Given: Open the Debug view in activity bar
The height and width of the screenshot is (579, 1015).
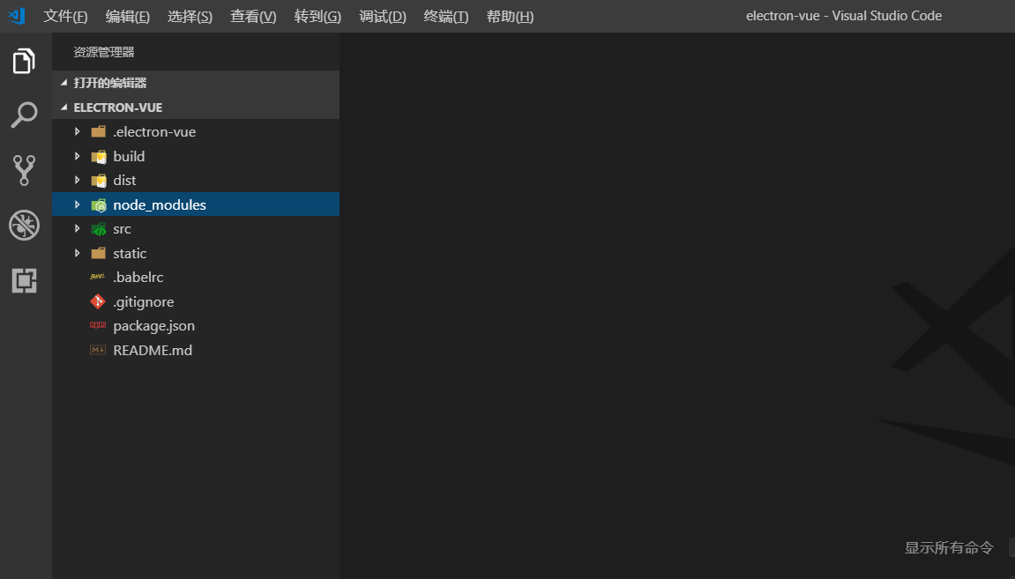Looking at the screenshot, I should [x=24, y=225].
